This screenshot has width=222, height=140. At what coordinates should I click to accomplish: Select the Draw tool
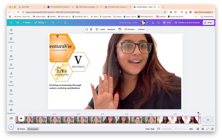[11, 75]
